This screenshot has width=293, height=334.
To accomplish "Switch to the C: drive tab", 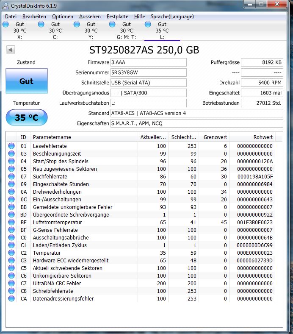I will click(x=55, y=31).
